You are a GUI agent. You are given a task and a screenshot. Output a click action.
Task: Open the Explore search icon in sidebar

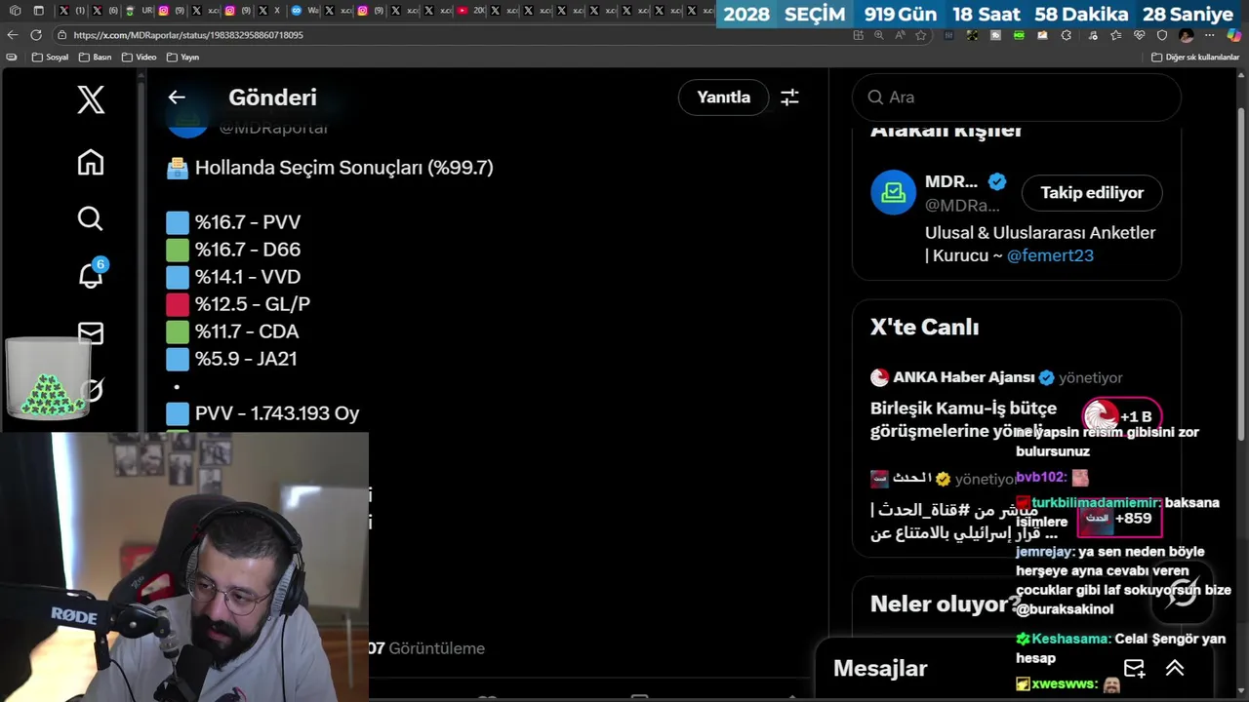(x=91, y=218)
